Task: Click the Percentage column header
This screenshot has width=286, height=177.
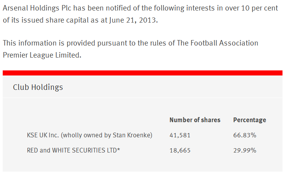Action: 249,120
